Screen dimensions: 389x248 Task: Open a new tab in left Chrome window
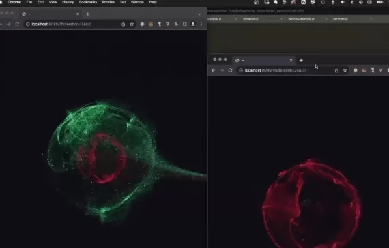click(x=88, y=14)
